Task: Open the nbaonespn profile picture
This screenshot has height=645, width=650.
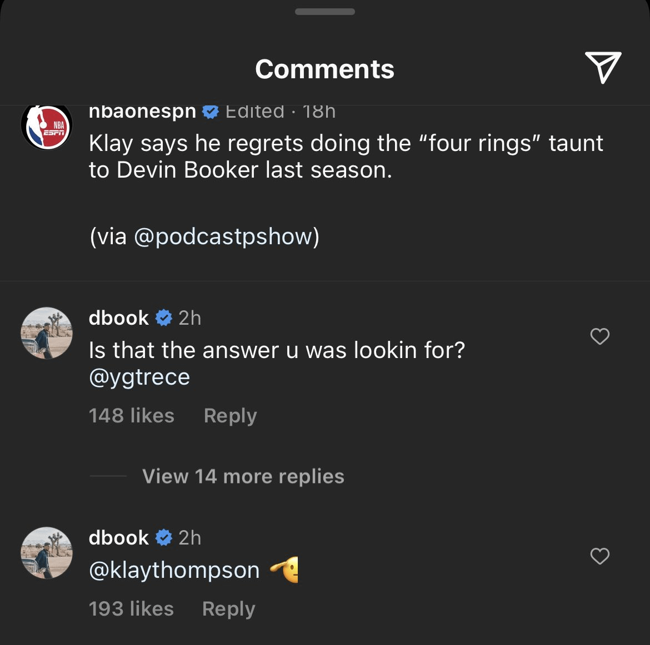Action: [47, 126]
